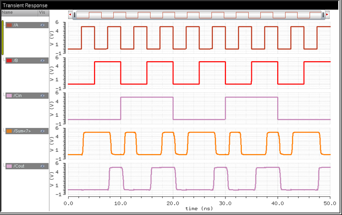The width and height of the screenshot is (342, 215).
Task: Toggle the /Cout trace visibility eye
Action: [x=43, y=166]
